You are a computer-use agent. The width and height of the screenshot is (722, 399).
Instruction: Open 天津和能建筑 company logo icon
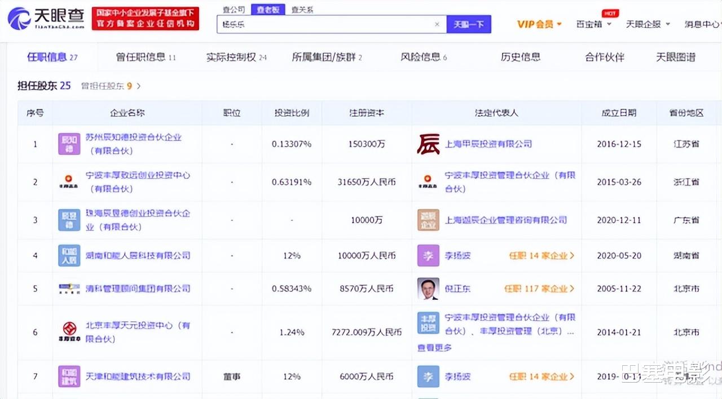69,376
